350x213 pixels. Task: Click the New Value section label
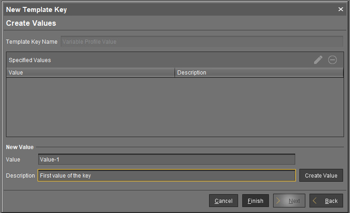[x=20, y=147]
